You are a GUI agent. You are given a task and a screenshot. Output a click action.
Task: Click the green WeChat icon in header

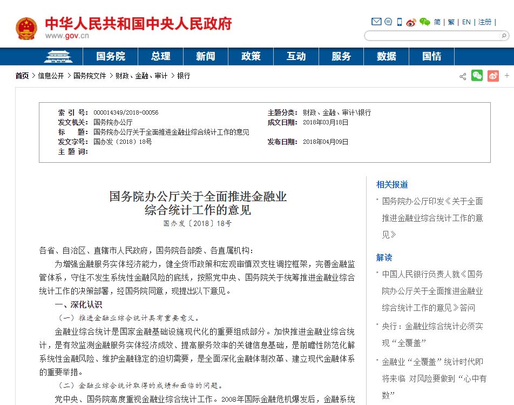coord(425,22)
